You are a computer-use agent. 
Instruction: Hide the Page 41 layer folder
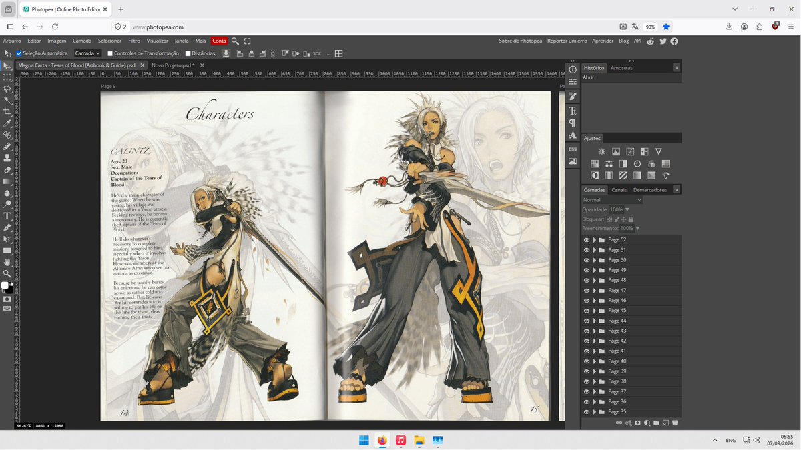[x=587, y=351]
